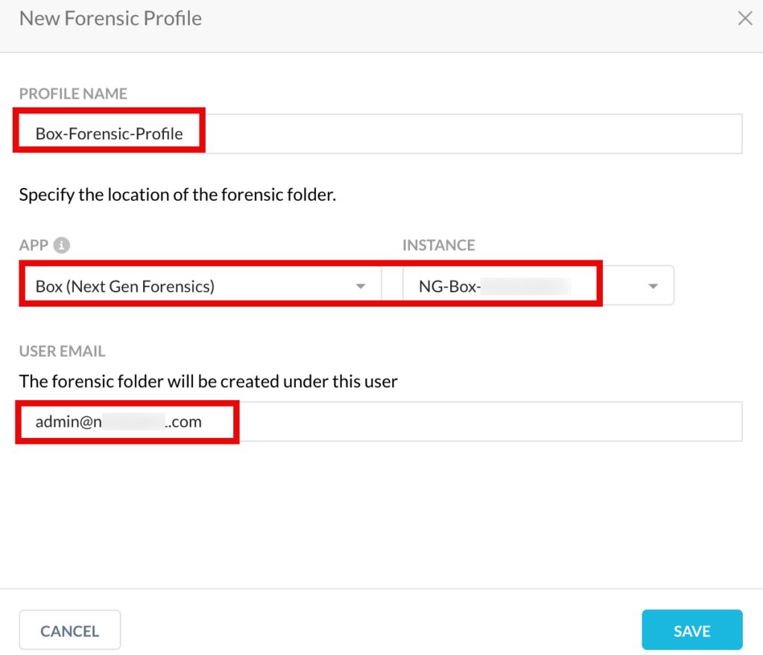Click the PROFILE NAME field label

73,93
